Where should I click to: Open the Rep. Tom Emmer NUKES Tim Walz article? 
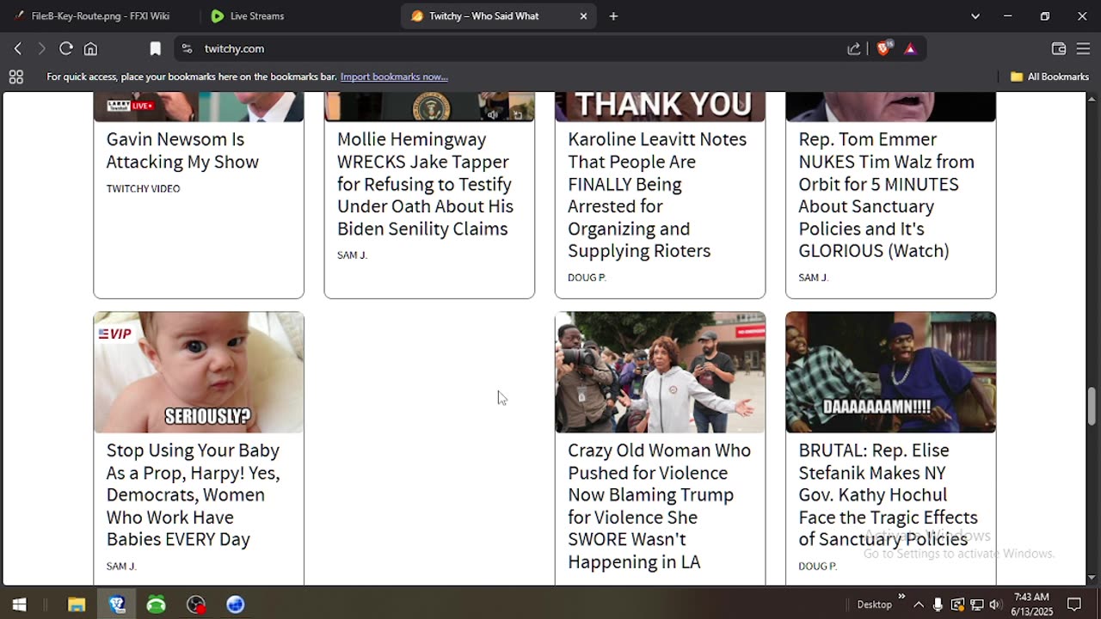(886, 195)
